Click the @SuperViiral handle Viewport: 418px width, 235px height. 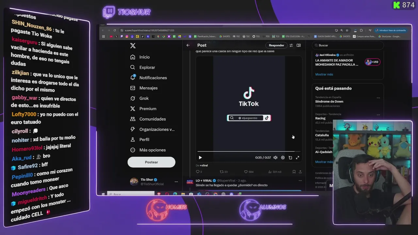(226, 180)
